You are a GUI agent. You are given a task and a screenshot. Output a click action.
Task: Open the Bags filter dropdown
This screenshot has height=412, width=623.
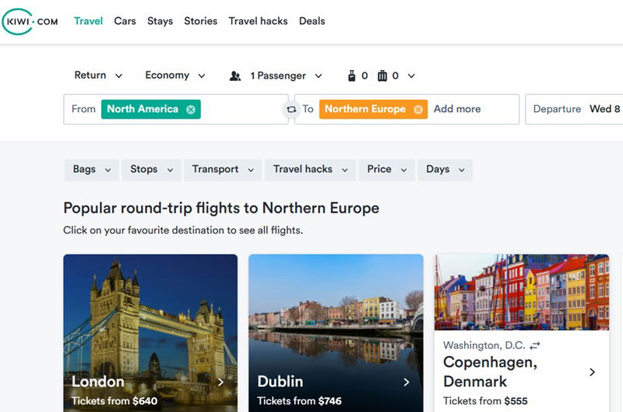click(x=91, y=170)
